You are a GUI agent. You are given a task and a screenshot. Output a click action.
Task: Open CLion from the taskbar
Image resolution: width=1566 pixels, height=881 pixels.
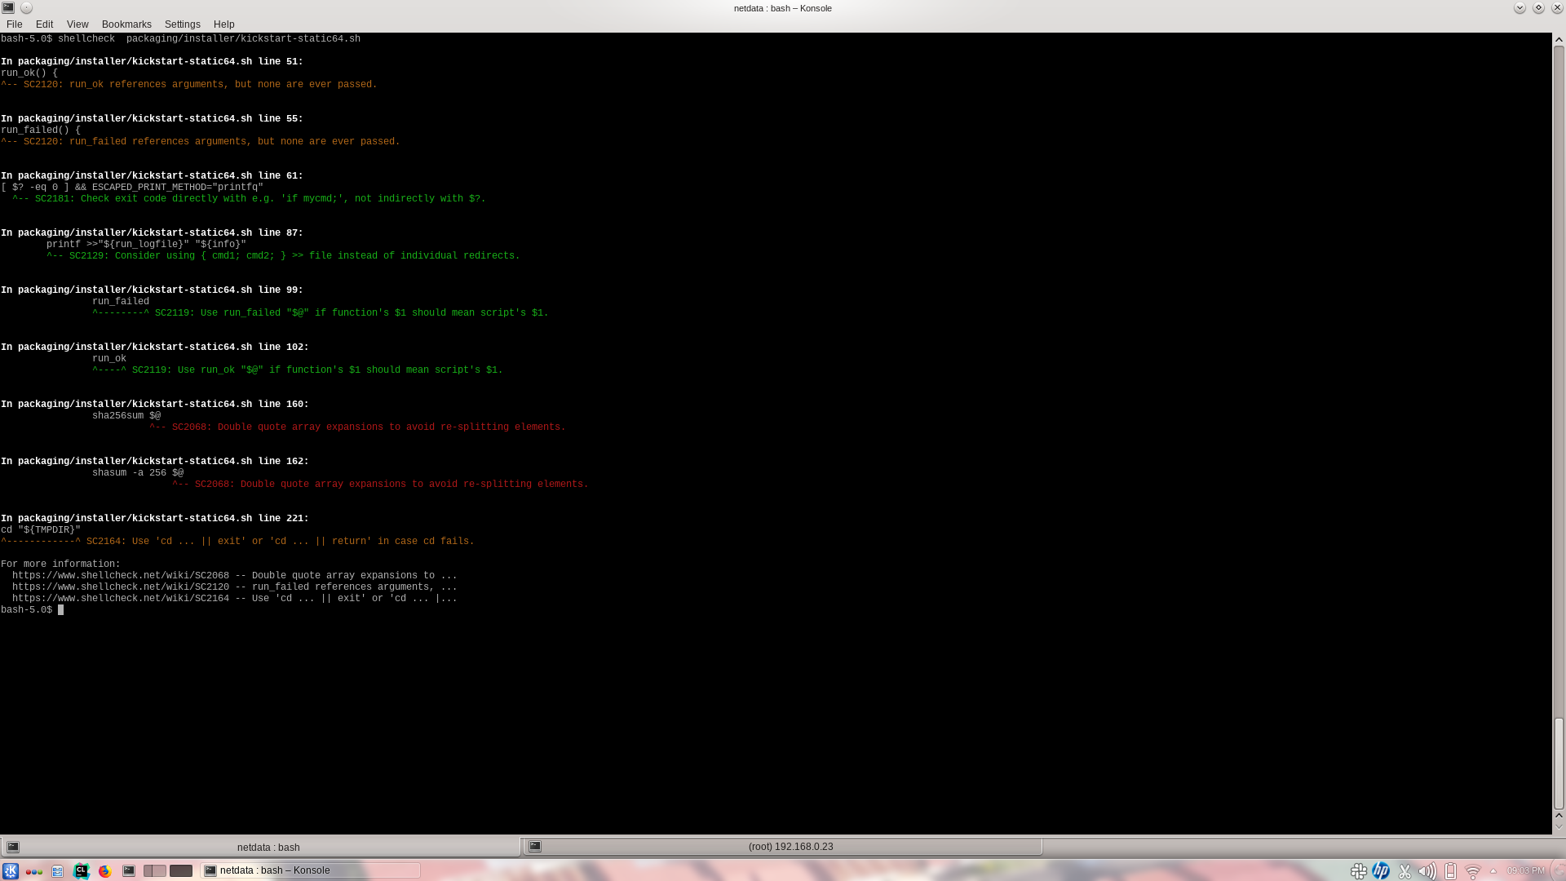coord(82,870)
